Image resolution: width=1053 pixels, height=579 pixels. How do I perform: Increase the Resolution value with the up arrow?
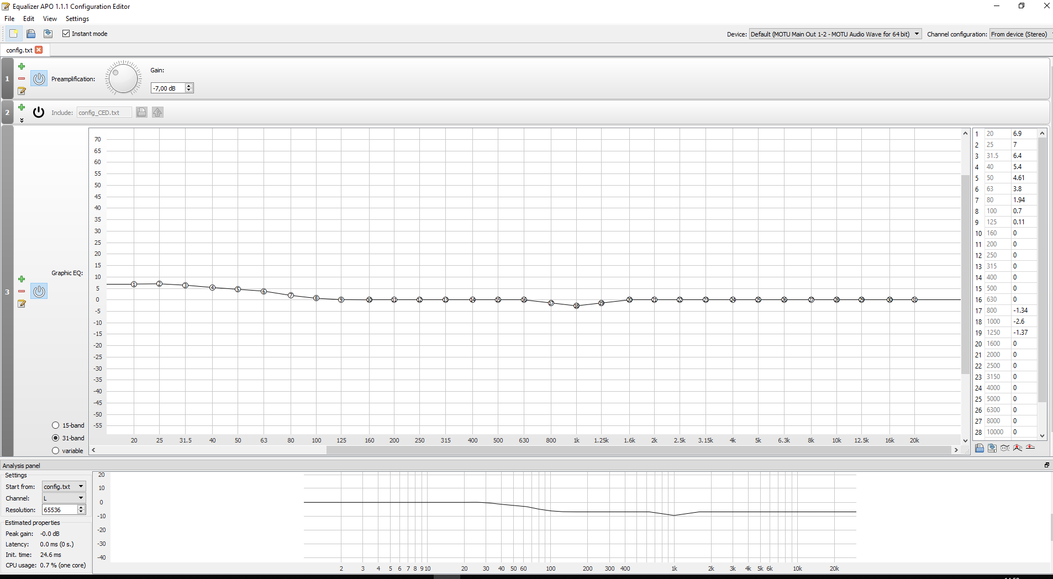[x=81, y=507]
